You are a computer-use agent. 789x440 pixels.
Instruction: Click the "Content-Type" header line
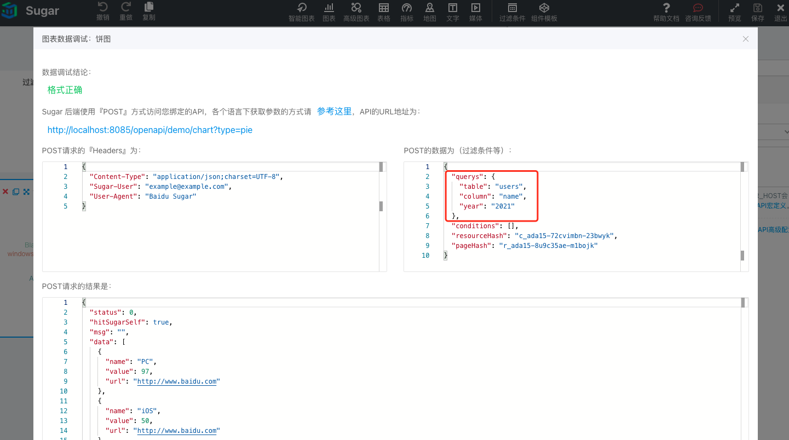coord(186,177)
